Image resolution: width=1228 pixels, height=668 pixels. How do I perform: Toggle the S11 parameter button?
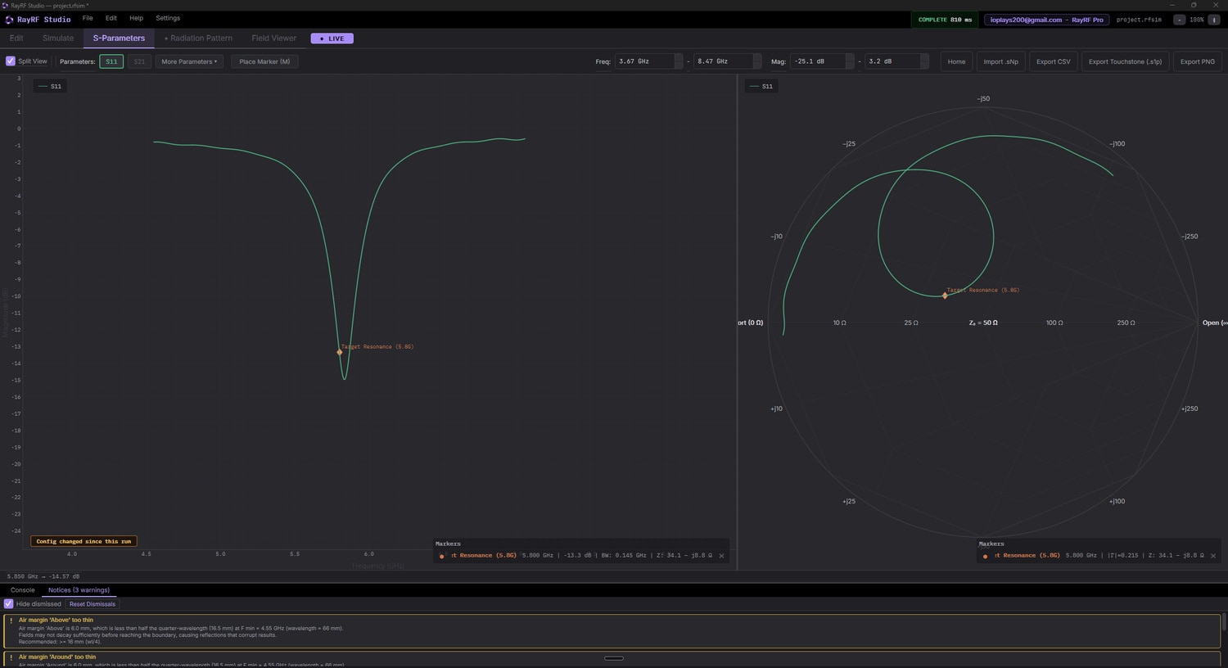111,61
